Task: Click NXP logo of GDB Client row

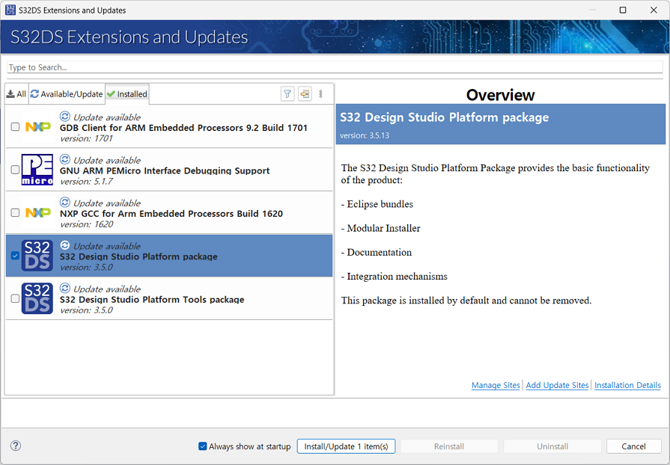Action: point(38,126)
